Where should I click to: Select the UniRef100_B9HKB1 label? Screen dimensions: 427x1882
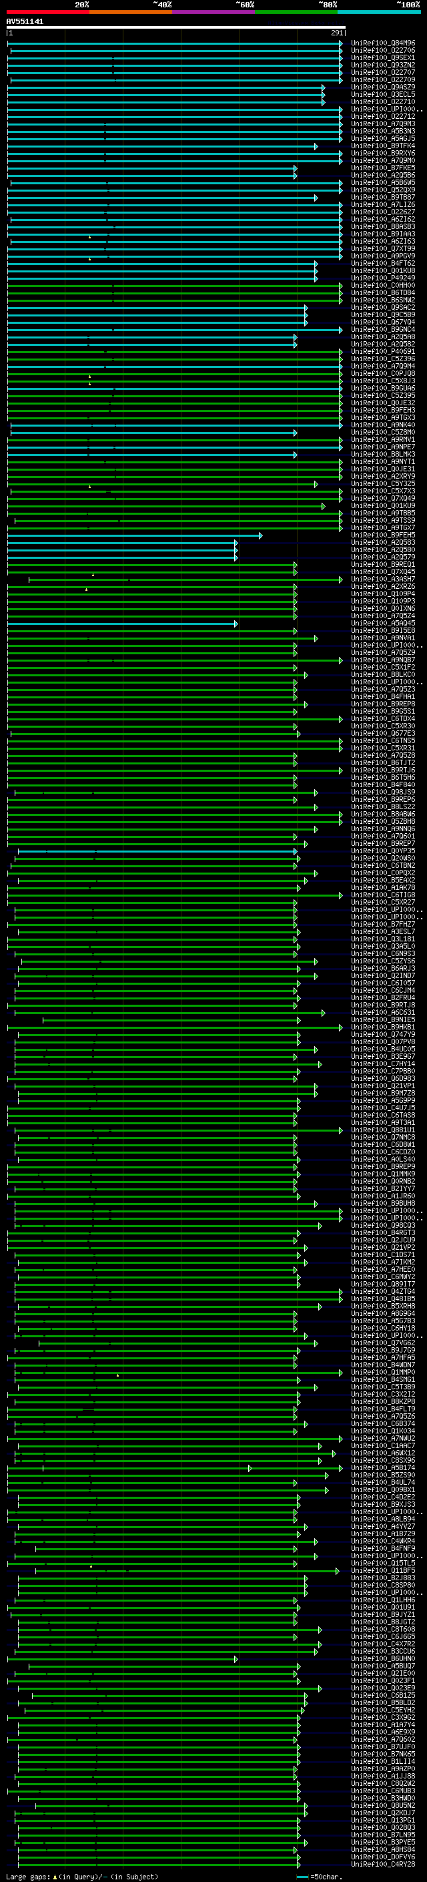pyautogui.click(x=382, y=1027)
